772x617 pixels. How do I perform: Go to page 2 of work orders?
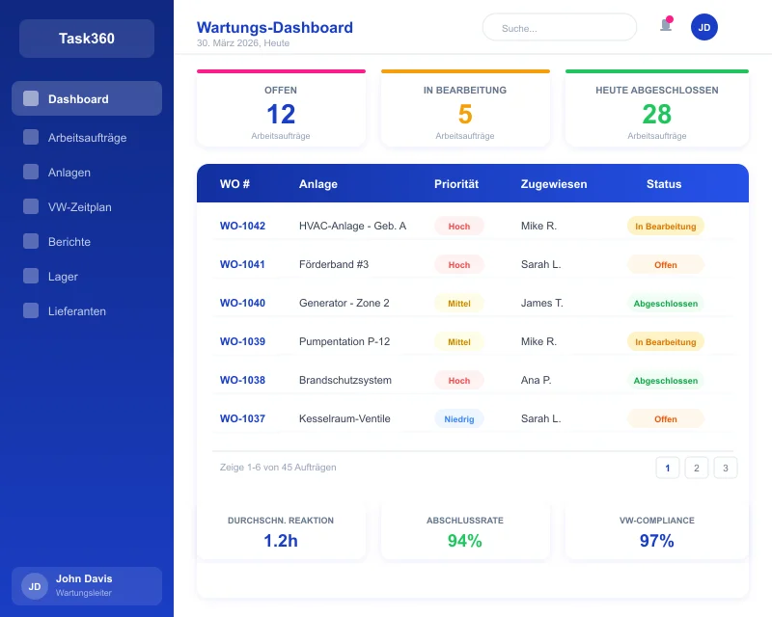point(697,468)
